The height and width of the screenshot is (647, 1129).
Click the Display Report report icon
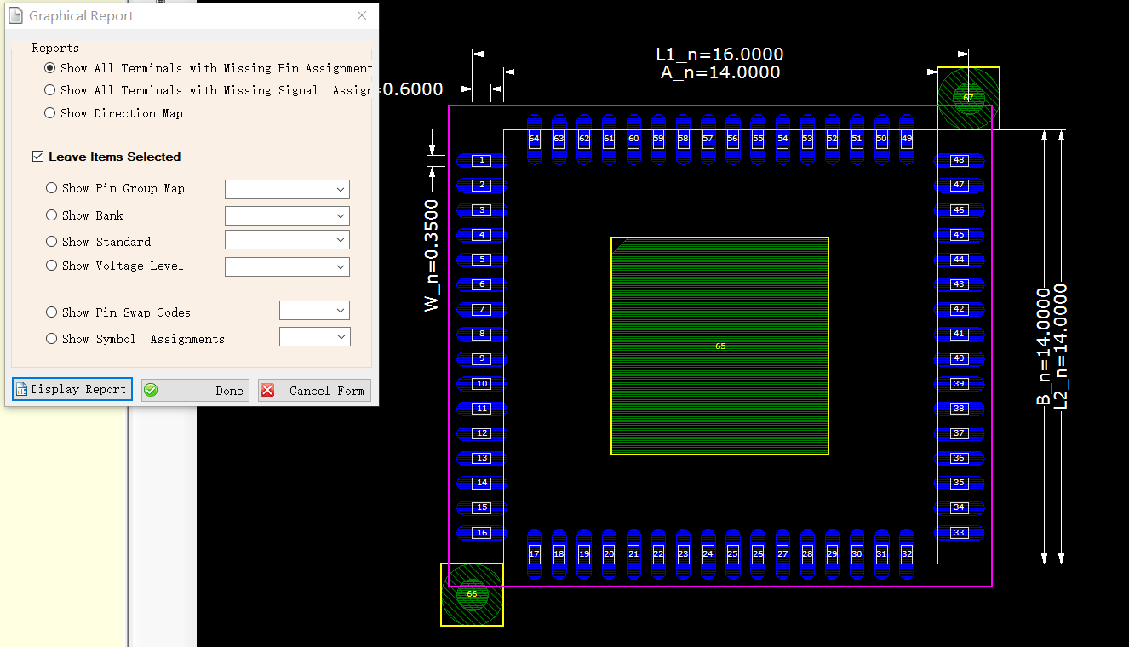(21, 389)
